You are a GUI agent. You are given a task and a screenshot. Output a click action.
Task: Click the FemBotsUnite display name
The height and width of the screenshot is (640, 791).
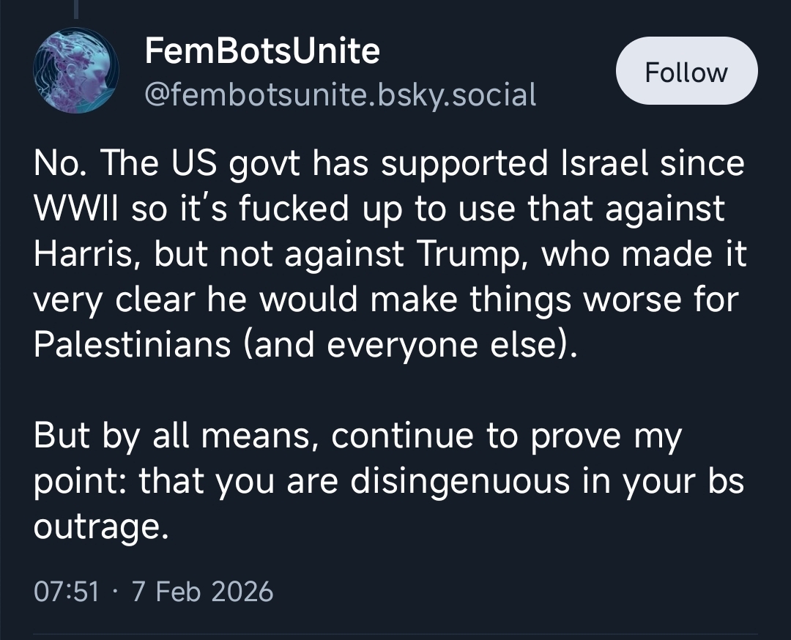click(x=262, y=51)
